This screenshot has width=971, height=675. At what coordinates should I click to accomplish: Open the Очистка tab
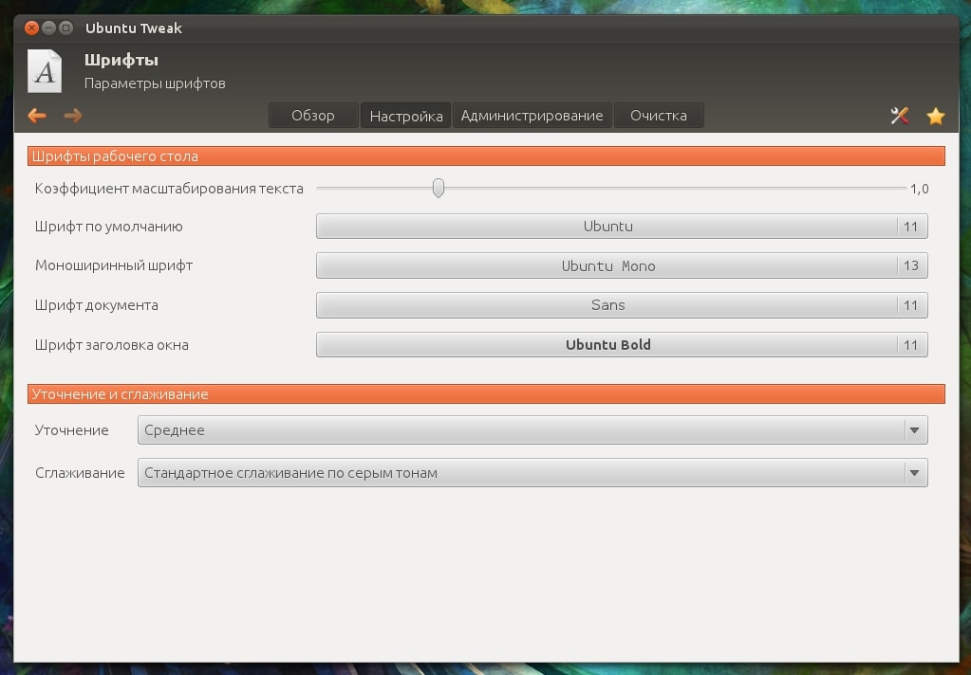click(x=659, y=116)
